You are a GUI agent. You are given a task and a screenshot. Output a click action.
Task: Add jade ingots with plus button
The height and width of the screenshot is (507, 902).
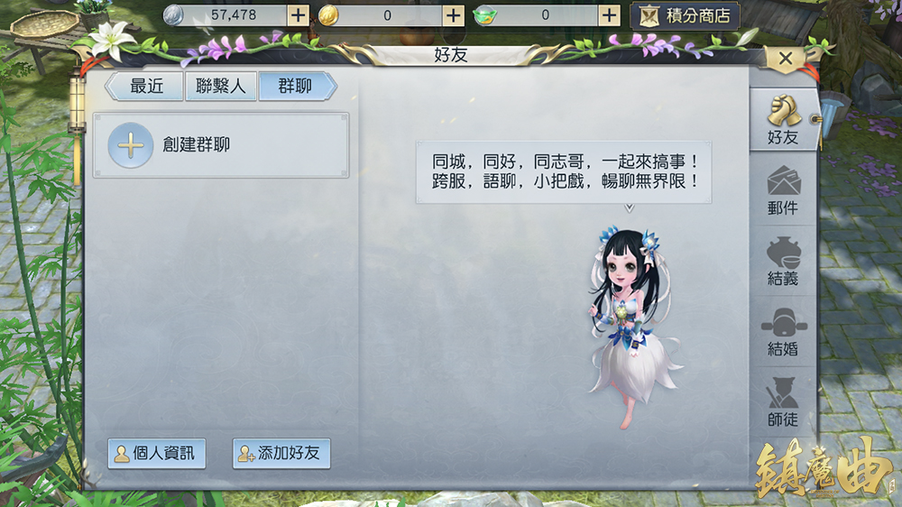click(x=609, y=15)
